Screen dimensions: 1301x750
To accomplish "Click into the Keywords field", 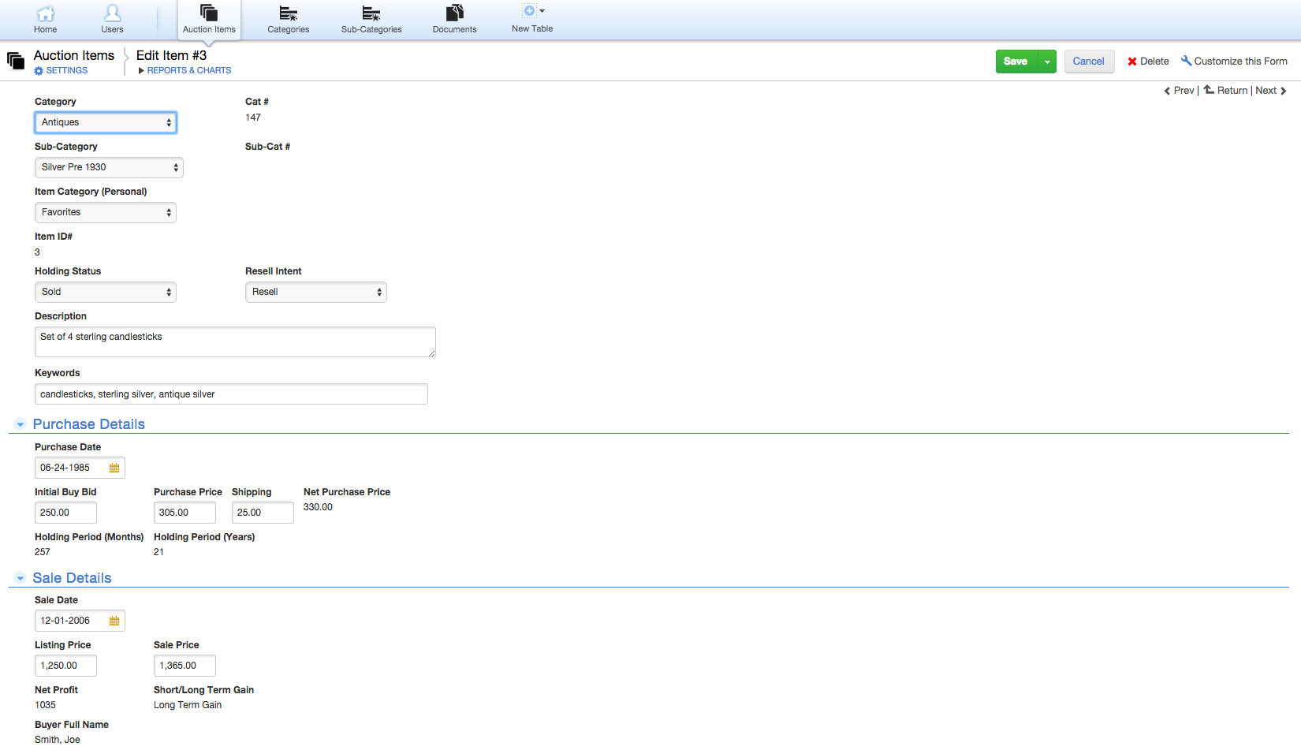I will pyautogui.click(x=231, y=394).
